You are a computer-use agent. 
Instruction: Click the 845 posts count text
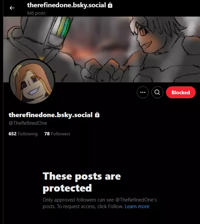[36, 13]
